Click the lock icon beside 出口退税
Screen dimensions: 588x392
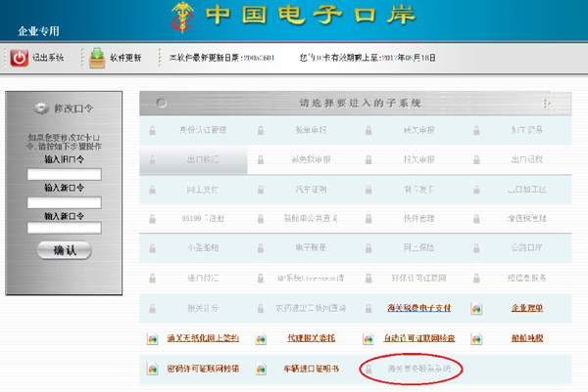click(x=476, y=159)
